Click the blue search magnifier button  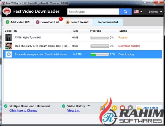(125, 11)
